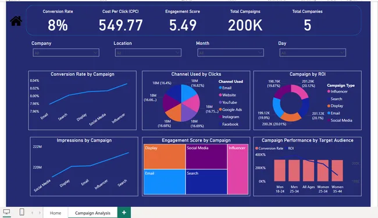378x218 pixels.
Task: Select Influencer in Campaign Type legend
Action: pos(337,92)
